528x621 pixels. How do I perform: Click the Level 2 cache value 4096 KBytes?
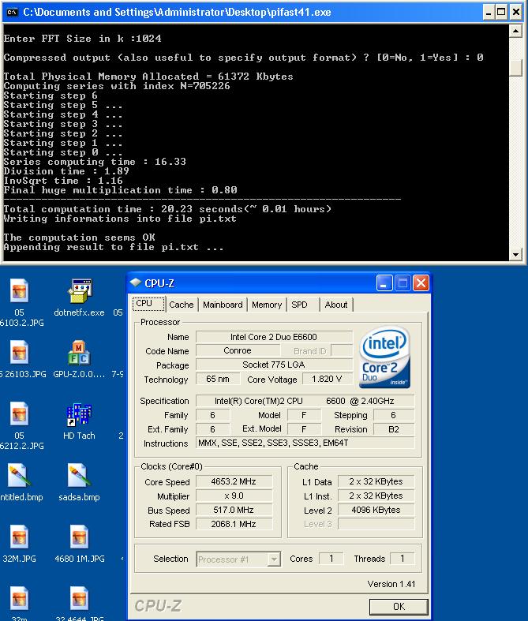[376, 510]
